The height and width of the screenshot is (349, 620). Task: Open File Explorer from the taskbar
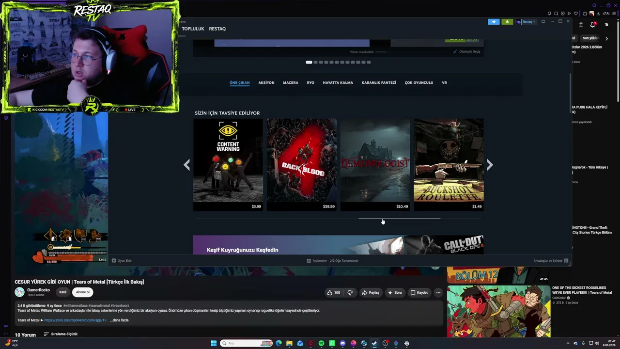(289, 343)
